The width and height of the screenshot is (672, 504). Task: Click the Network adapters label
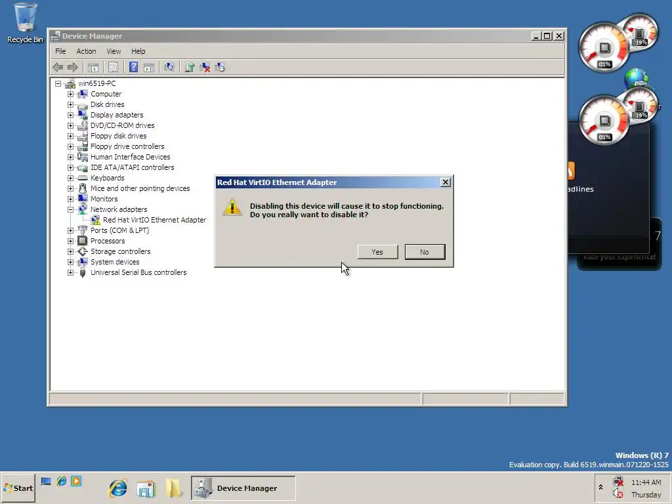tap(119, 209)
